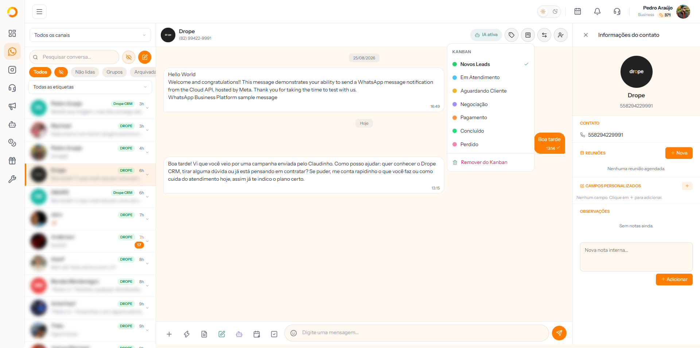Toggle the eye-slash filter chip
This screenshot has width=700, height=348.
(x=61, y=72)
